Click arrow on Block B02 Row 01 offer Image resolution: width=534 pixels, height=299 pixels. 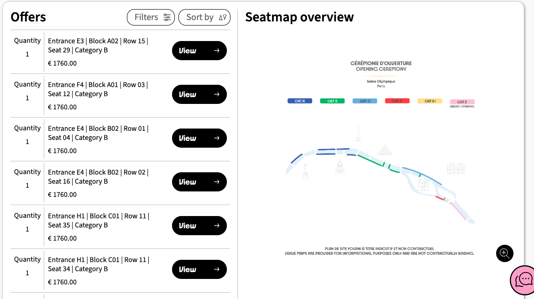click(x=217, y=138)
